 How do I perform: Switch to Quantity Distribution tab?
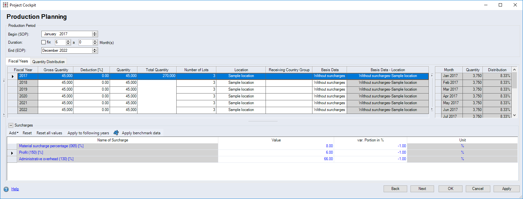point(49,61)
